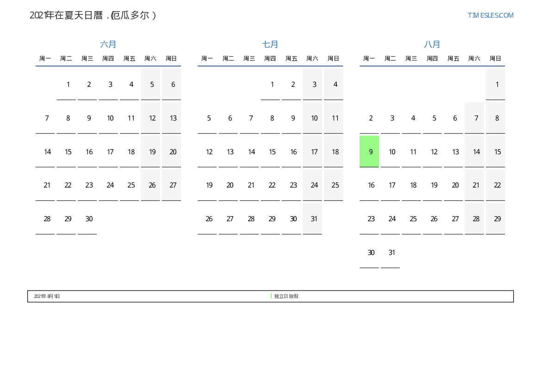The width and height of the screenshot is (541, 382).
Task: Select the 六月 month heading
Action: [x=108, y=44]
